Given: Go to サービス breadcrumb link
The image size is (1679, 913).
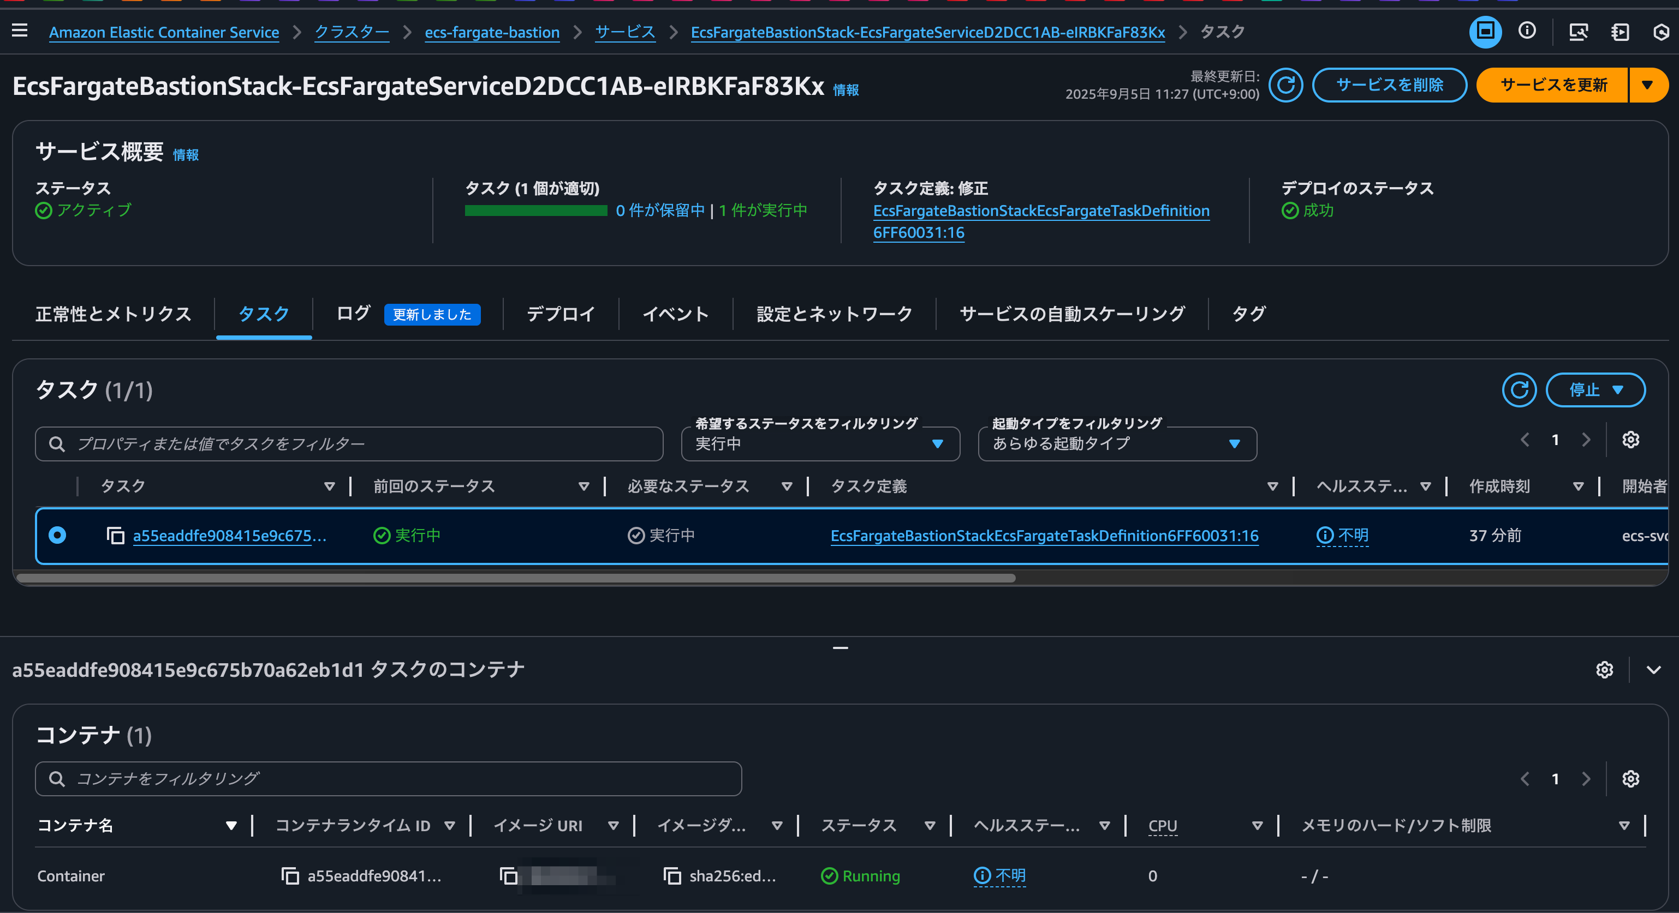Looking at the screenshot, I should point(625,32).
